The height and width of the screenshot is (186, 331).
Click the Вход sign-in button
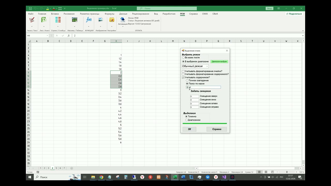(x=269, y=9)
